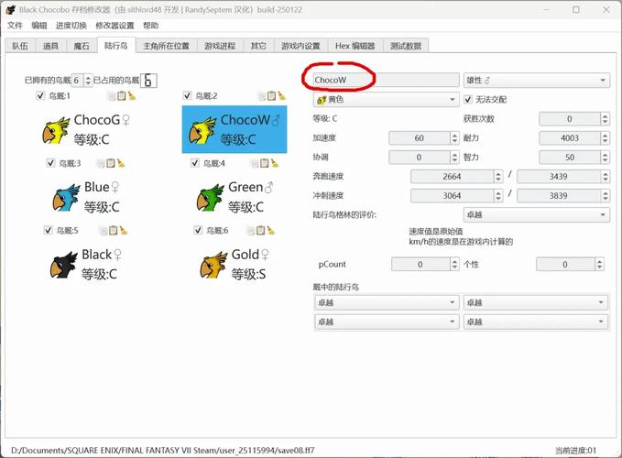Open the 雄性 gender dropdown
This screenshot has width=622, height=458.
(x=536, y=80)
